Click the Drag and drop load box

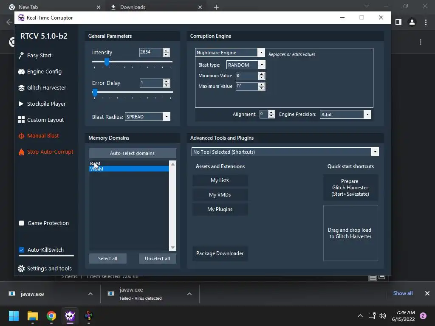click(350, 233)
